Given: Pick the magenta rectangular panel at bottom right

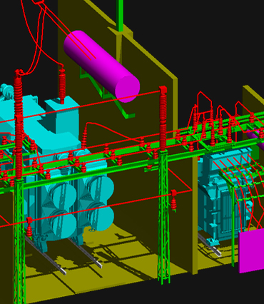Looking at the screenshot, I should 251,250.
